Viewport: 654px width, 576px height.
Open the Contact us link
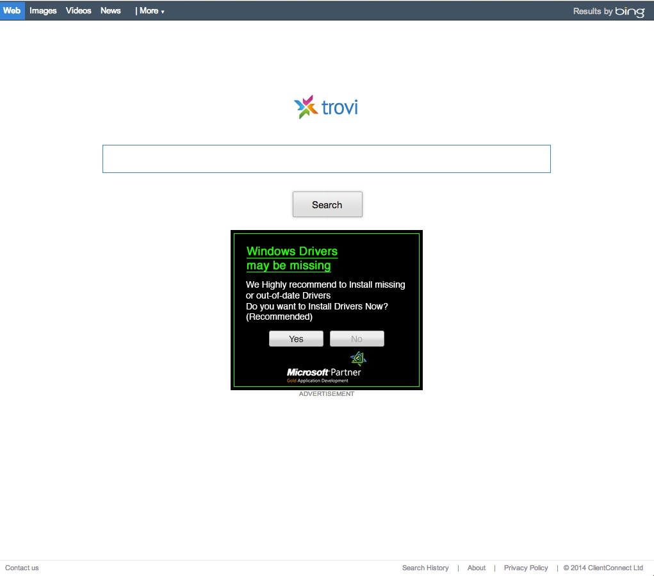tap(22, 568)
